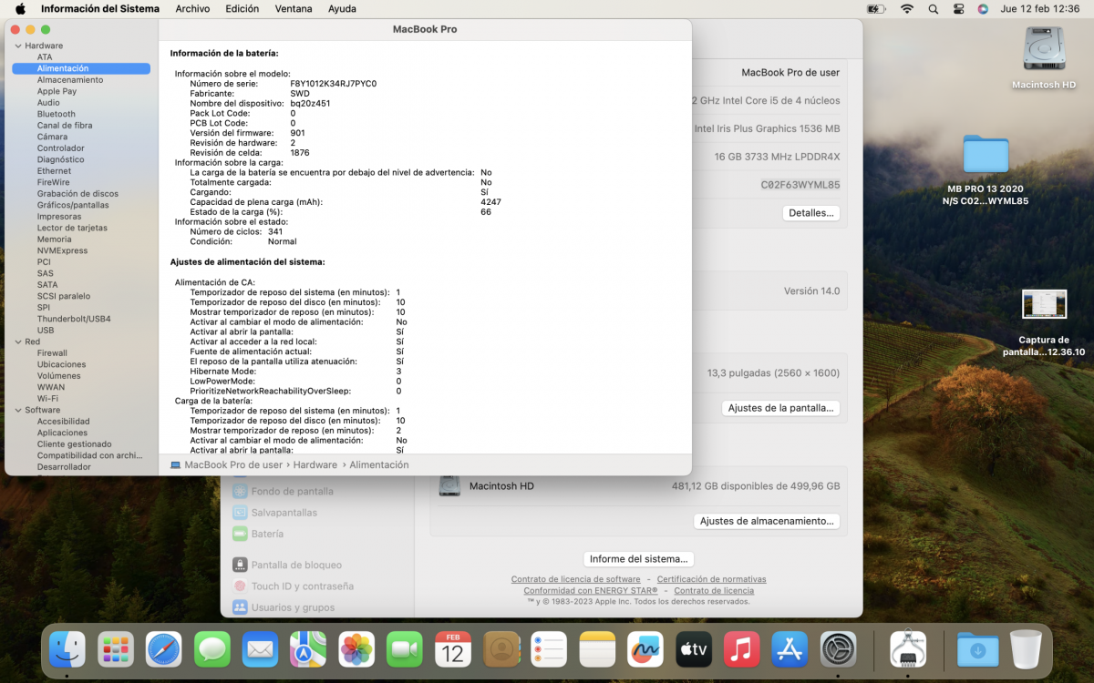Image resolution: width=1094 pixels, height=683 pixels.
Task: Open Siri from the menu bar
Action: click(x=983, y=8)
